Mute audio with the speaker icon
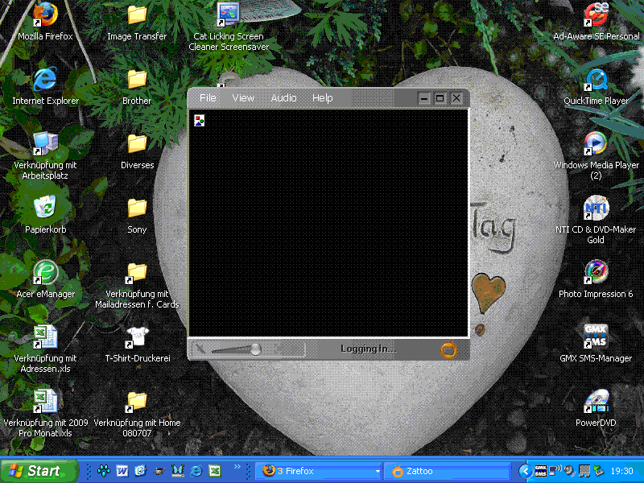 point(200,349)
